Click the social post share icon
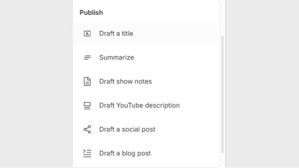This screenshot has height=168, width=299. pos(87,129)
